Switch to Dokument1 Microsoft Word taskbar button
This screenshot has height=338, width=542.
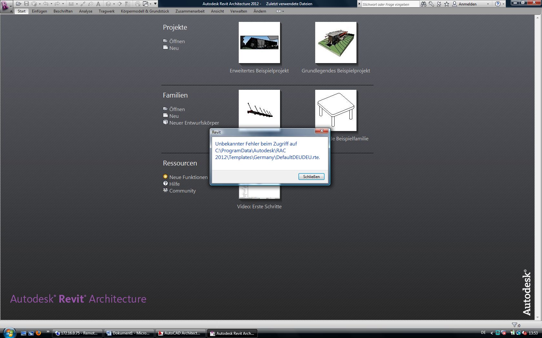pyautogui.click(x=129, y=333)
